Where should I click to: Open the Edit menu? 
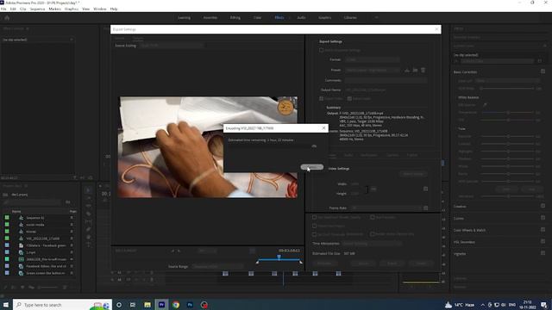(13, 9)
